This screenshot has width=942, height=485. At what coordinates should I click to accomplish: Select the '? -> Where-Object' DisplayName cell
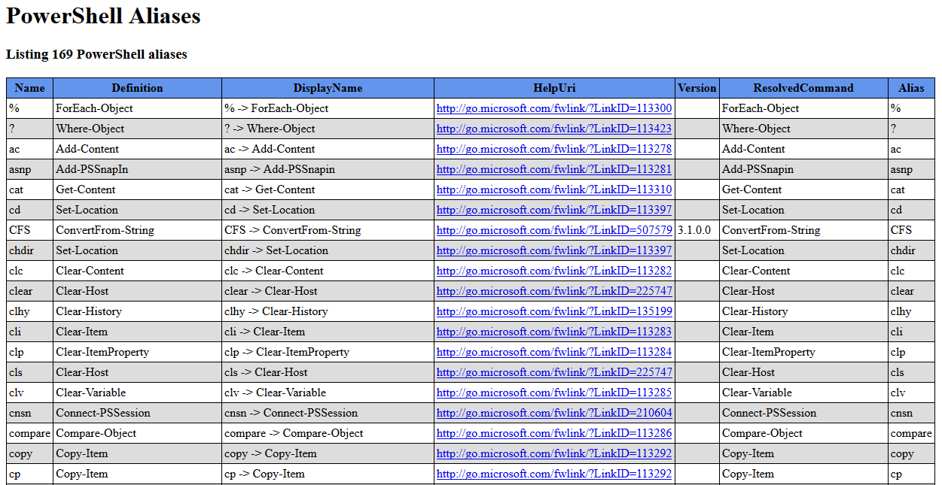click(x=328, y=129)
